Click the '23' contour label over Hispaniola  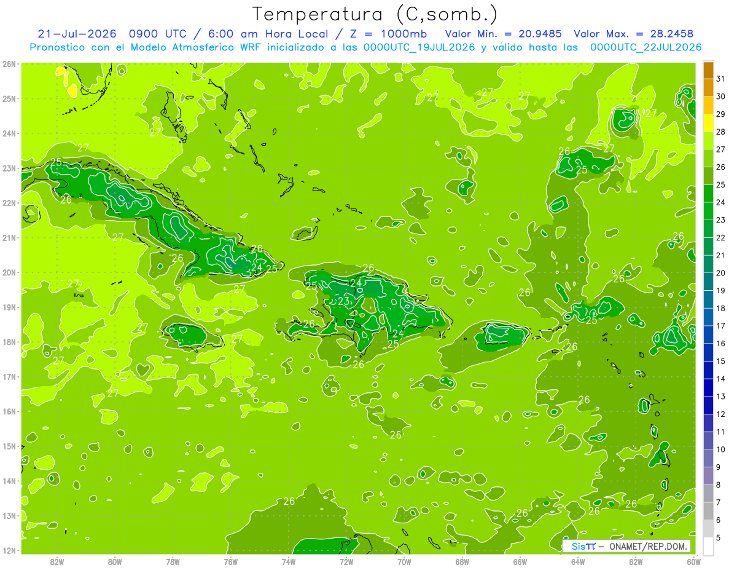point(344,301)
